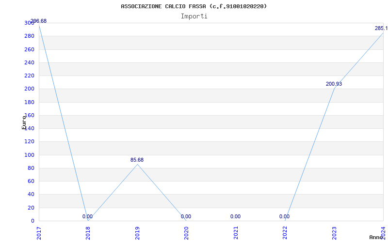Click the 2019 x-axis label
This screenshot has width=388, height=242.
(x=137, y=233)
